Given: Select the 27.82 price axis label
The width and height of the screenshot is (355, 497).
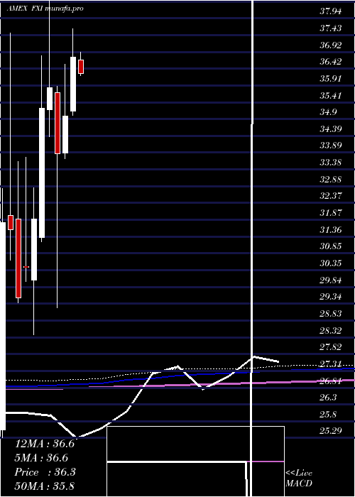Looking at the screenshot, I should pos(331,347).
